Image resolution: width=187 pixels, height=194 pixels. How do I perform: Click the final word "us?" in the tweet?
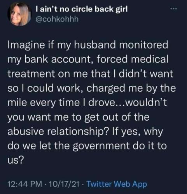click(16, 161)
